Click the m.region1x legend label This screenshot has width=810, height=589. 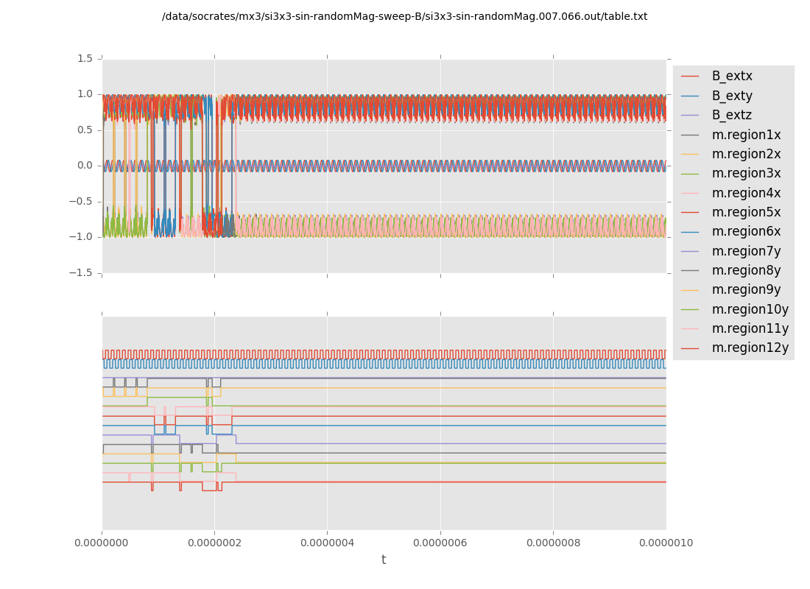point(746,135)
